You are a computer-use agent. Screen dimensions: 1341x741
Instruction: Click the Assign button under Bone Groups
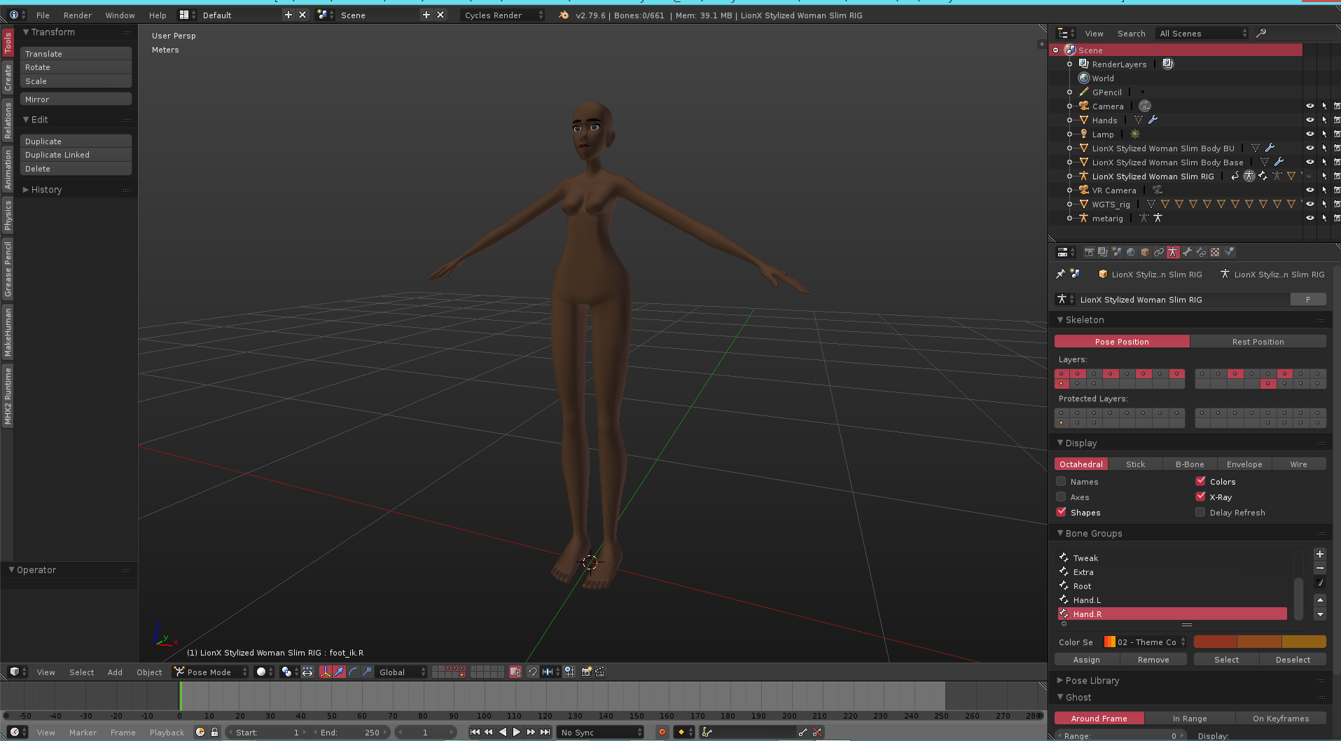tap(1085, 659)
